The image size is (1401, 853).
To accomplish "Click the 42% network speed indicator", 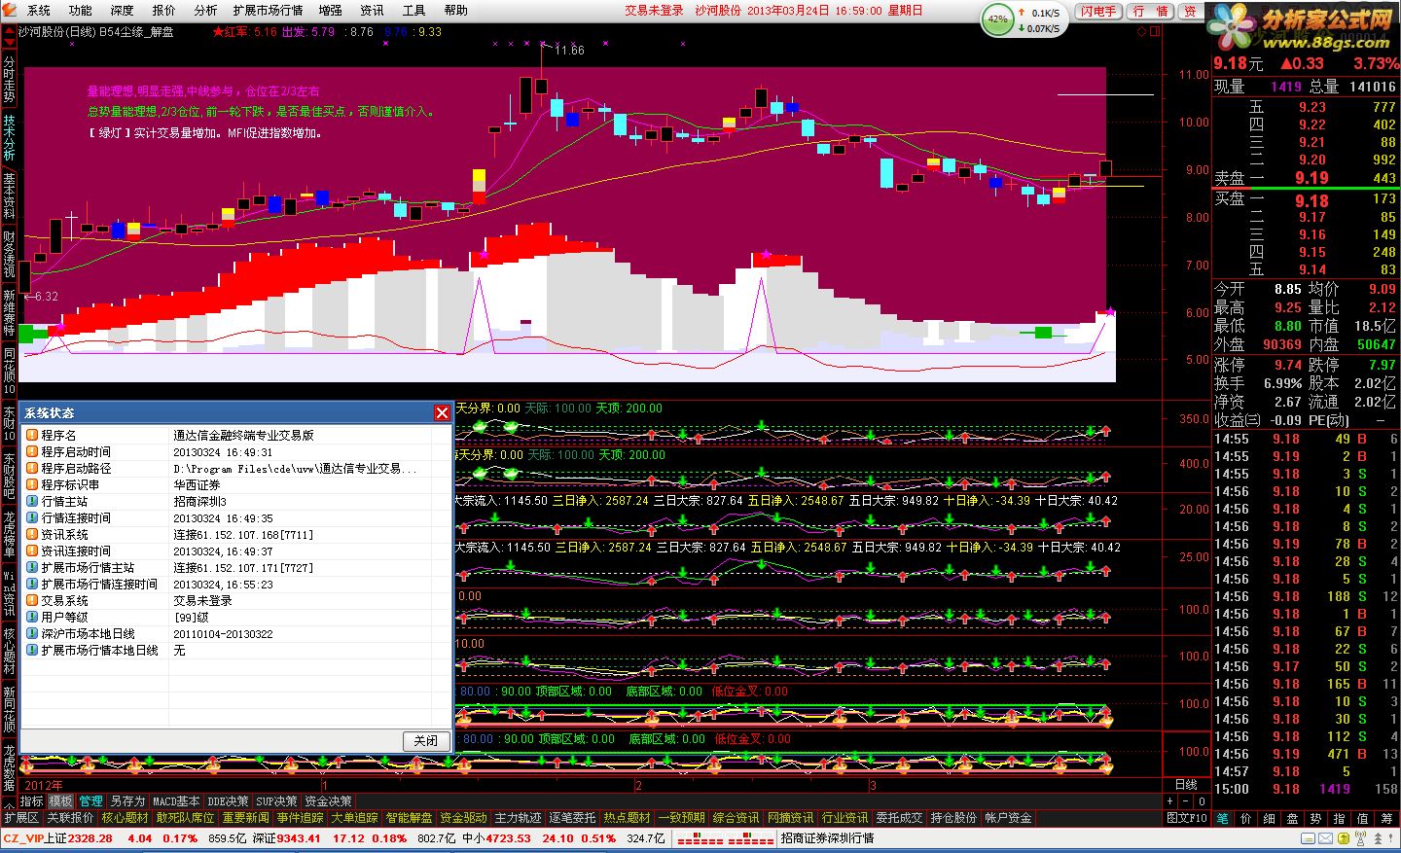I will 997,19.
